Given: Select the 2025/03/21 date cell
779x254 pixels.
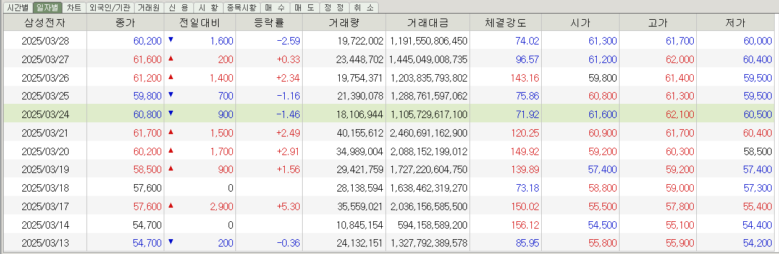Looking at the screenshot, I should pos(44,133).
